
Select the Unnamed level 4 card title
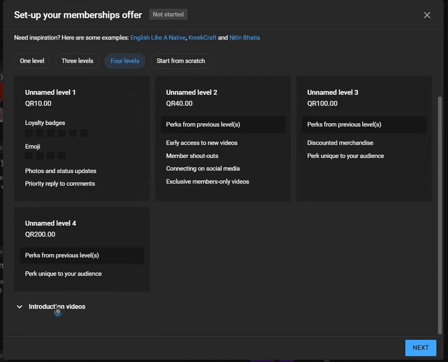click(51, 223)
